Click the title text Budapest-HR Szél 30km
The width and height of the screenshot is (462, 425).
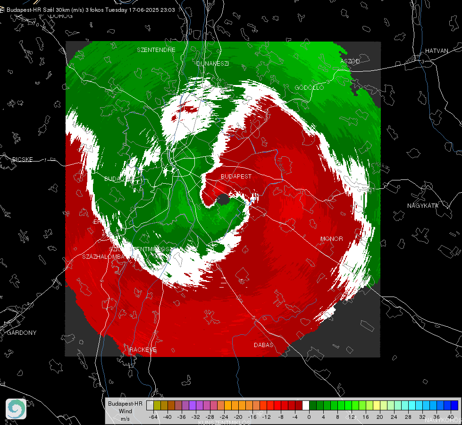pyautogui.click(x=37, y=10)
